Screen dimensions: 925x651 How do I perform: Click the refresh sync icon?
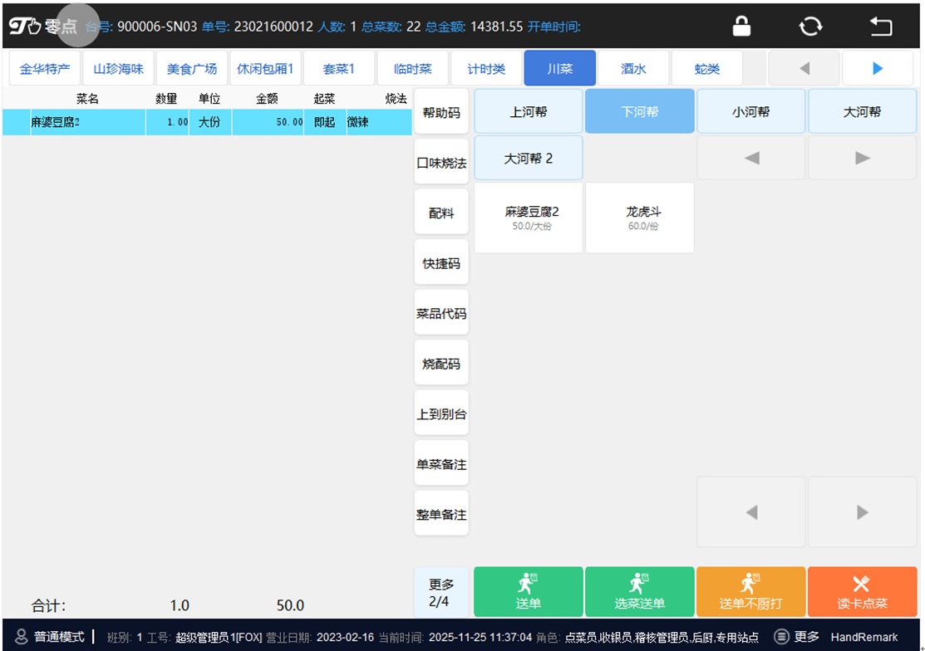[x=810, y=27]
